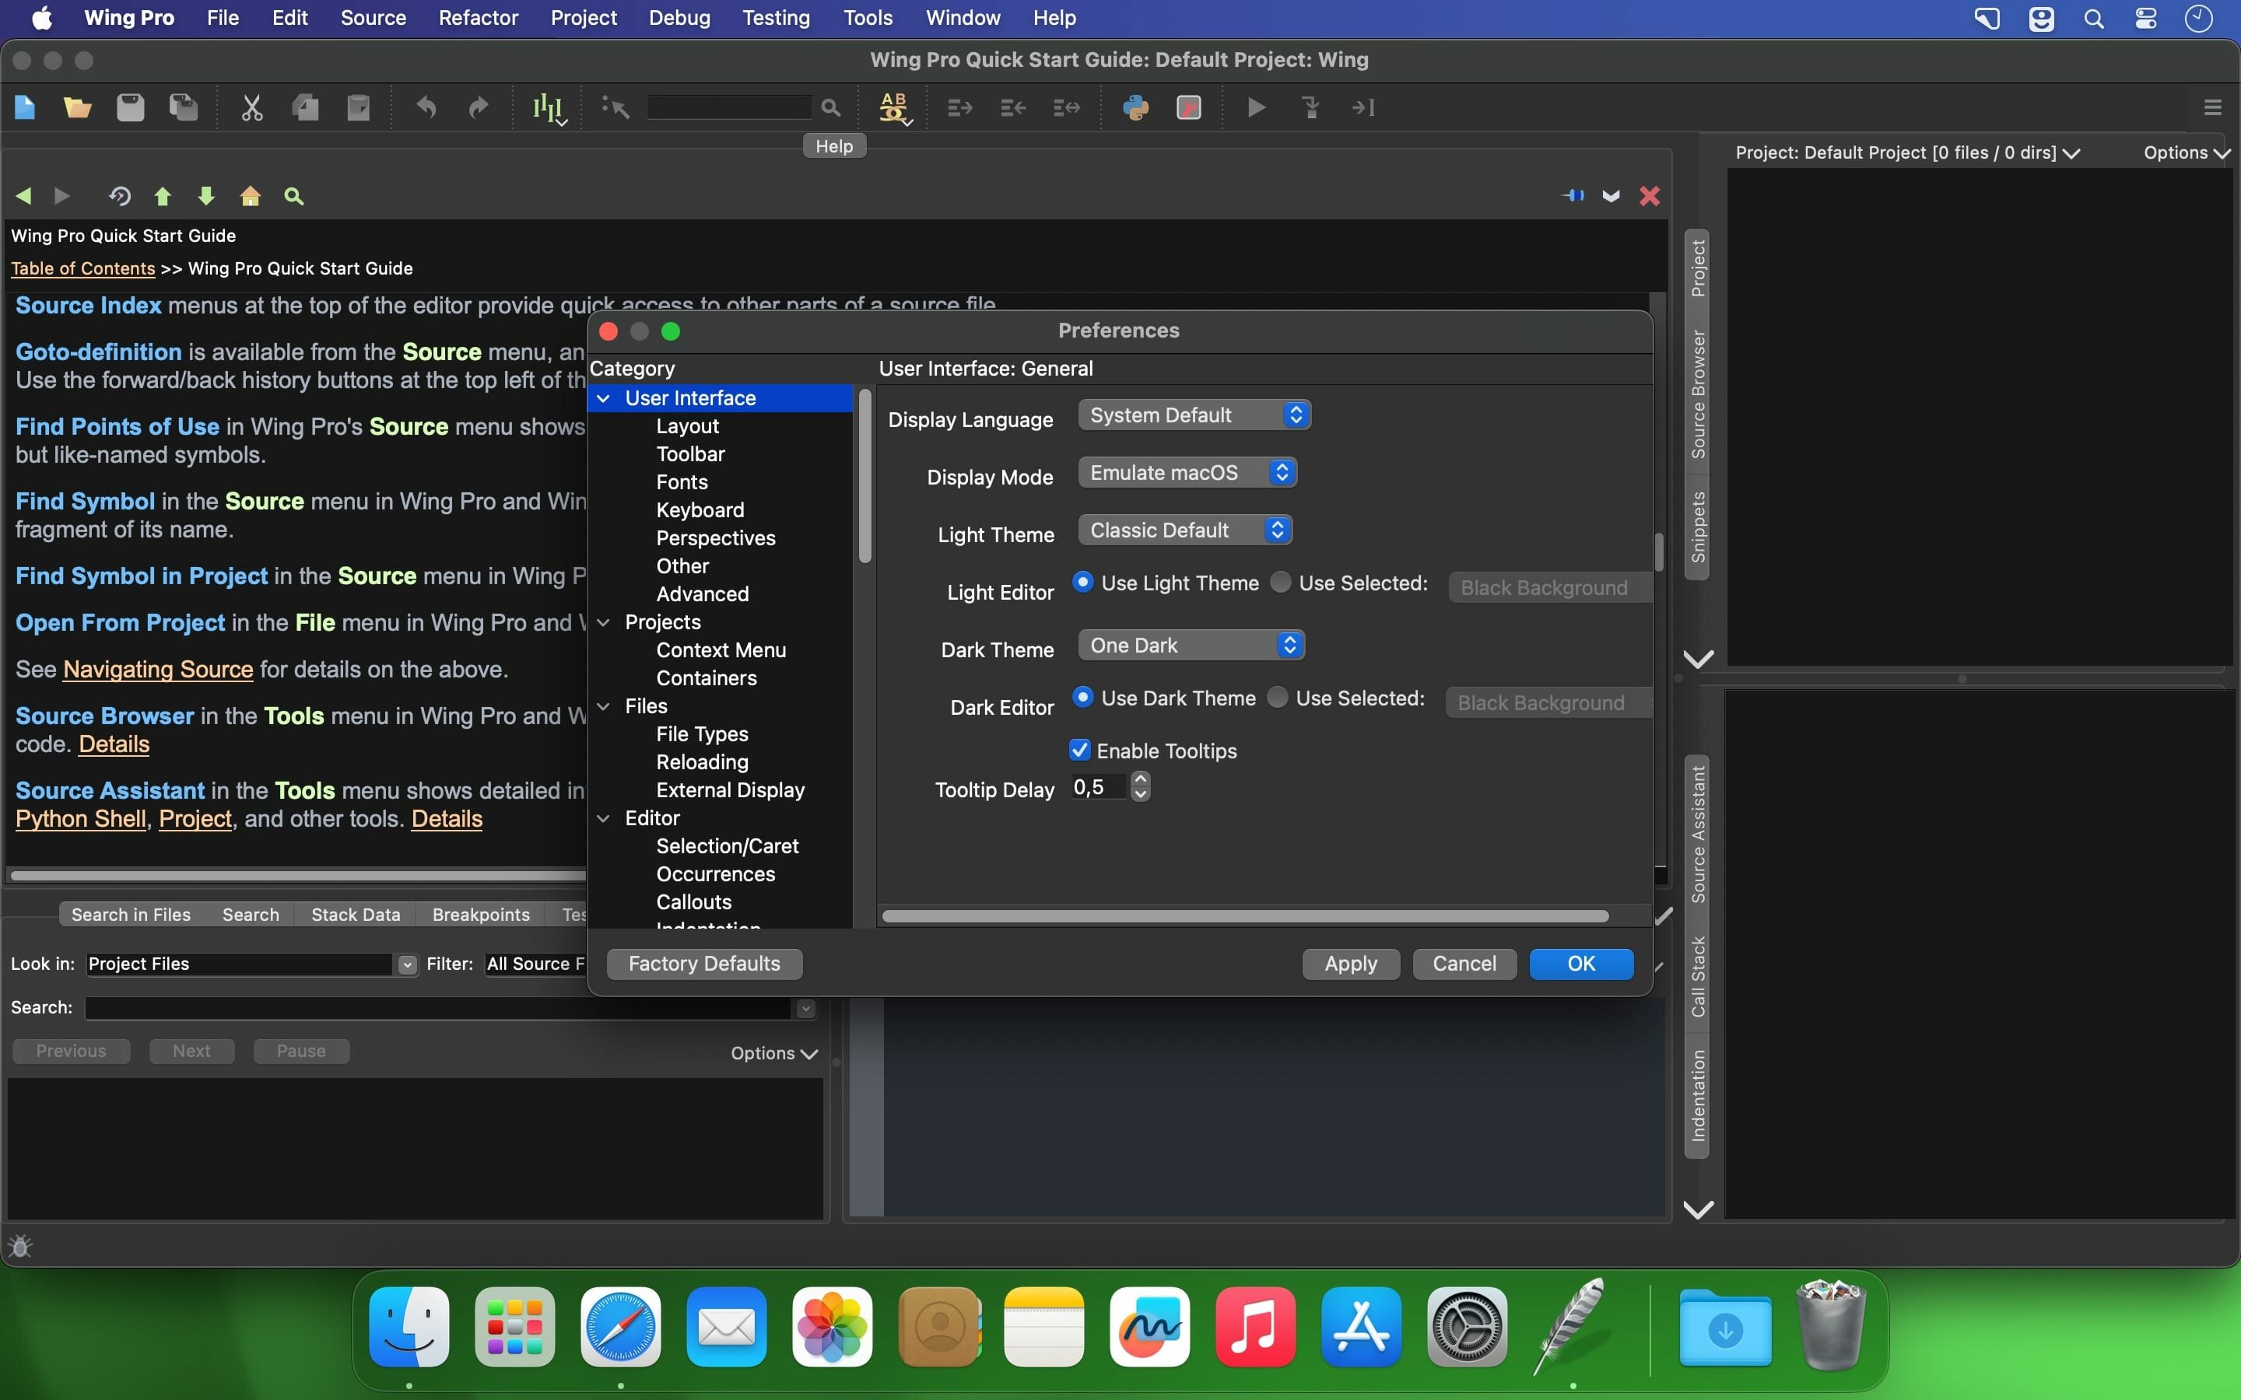Click the Apply button in Preferences

(1351, 964)
